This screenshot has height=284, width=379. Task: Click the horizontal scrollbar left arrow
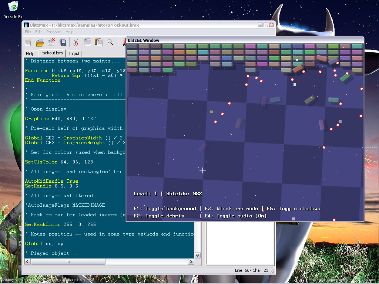tap(27, 262)
